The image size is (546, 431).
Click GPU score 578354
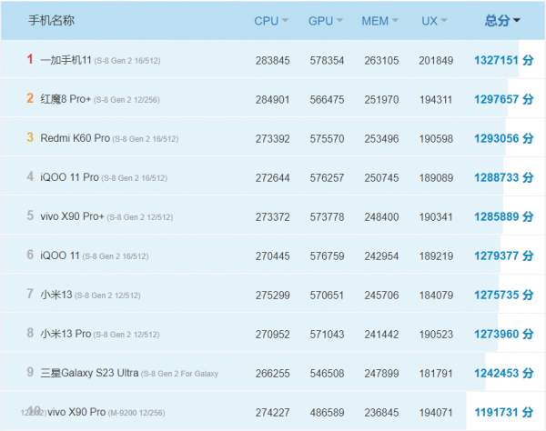tap(327, 61)
